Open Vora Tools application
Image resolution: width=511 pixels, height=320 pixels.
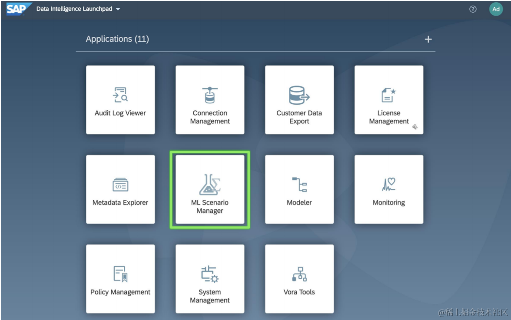coord(299,279)
